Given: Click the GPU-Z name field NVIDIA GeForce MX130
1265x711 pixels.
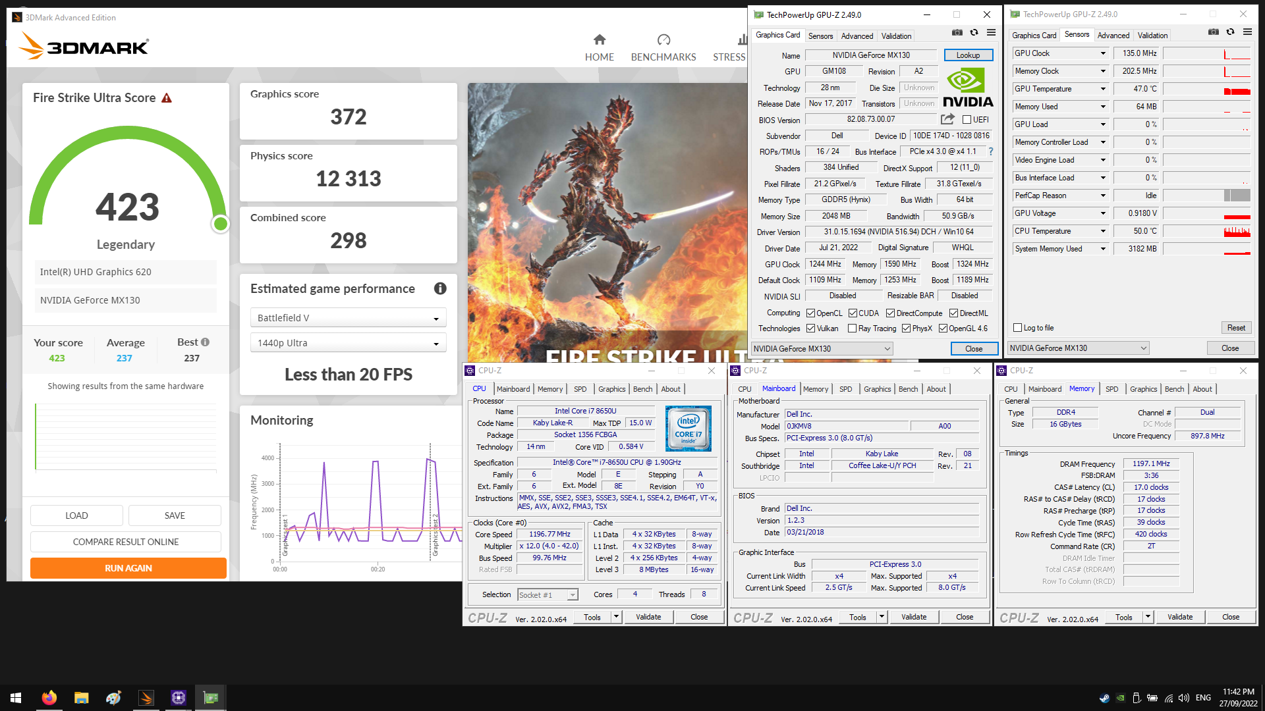Looking at the screenshot, I should [x=870, y=55].
